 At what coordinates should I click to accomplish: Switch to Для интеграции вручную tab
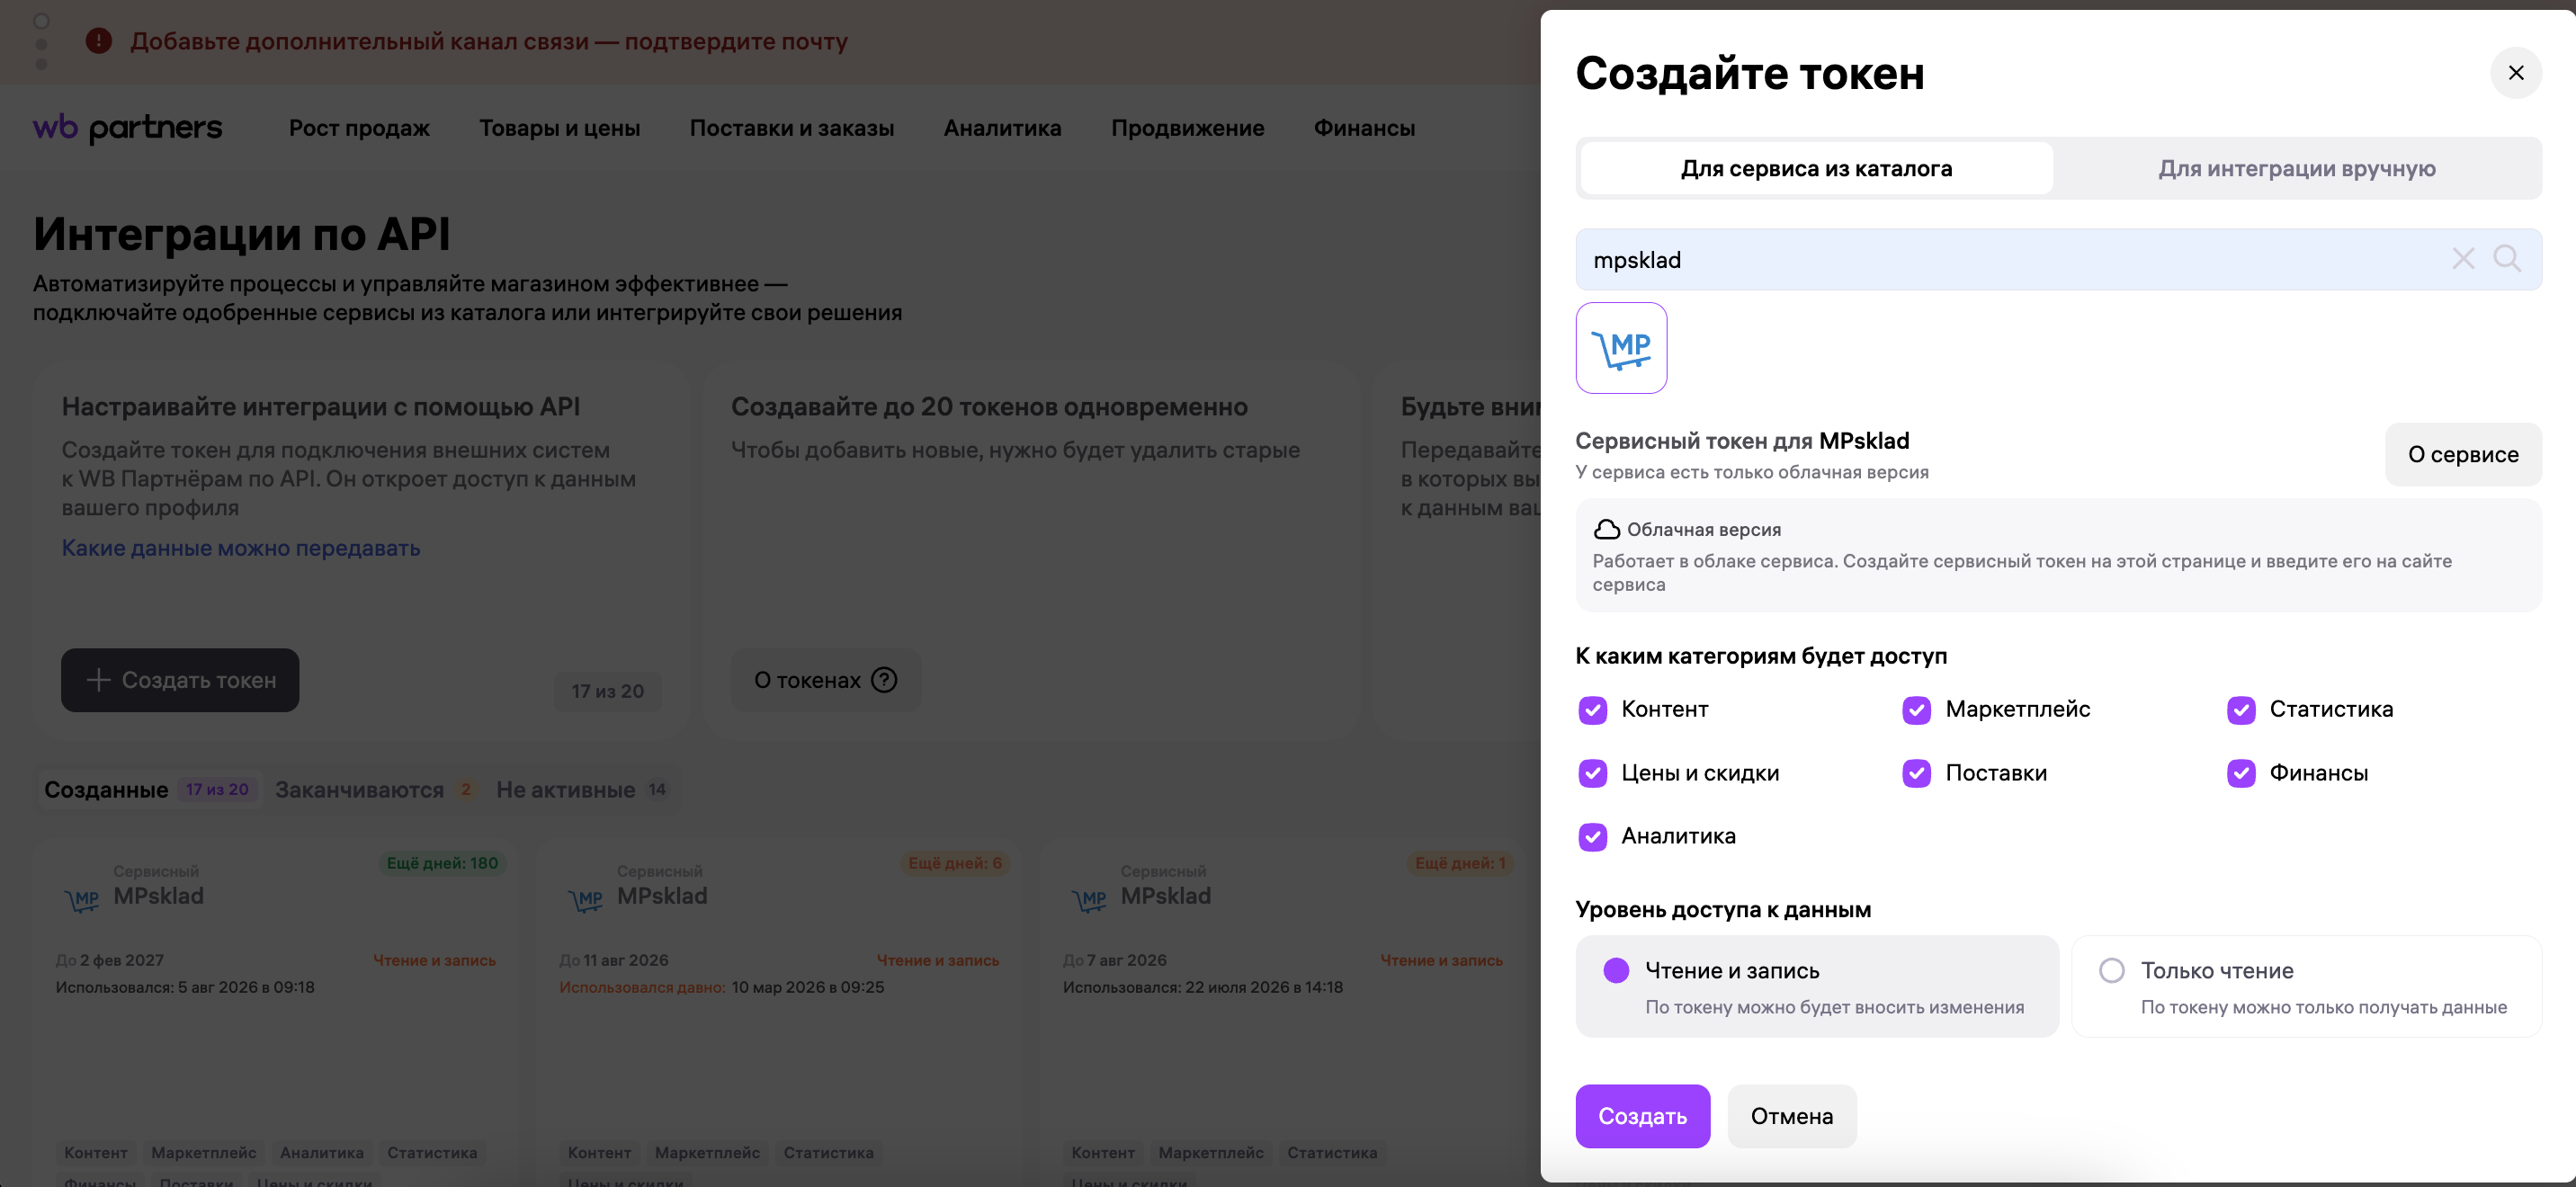point(2296,168)
